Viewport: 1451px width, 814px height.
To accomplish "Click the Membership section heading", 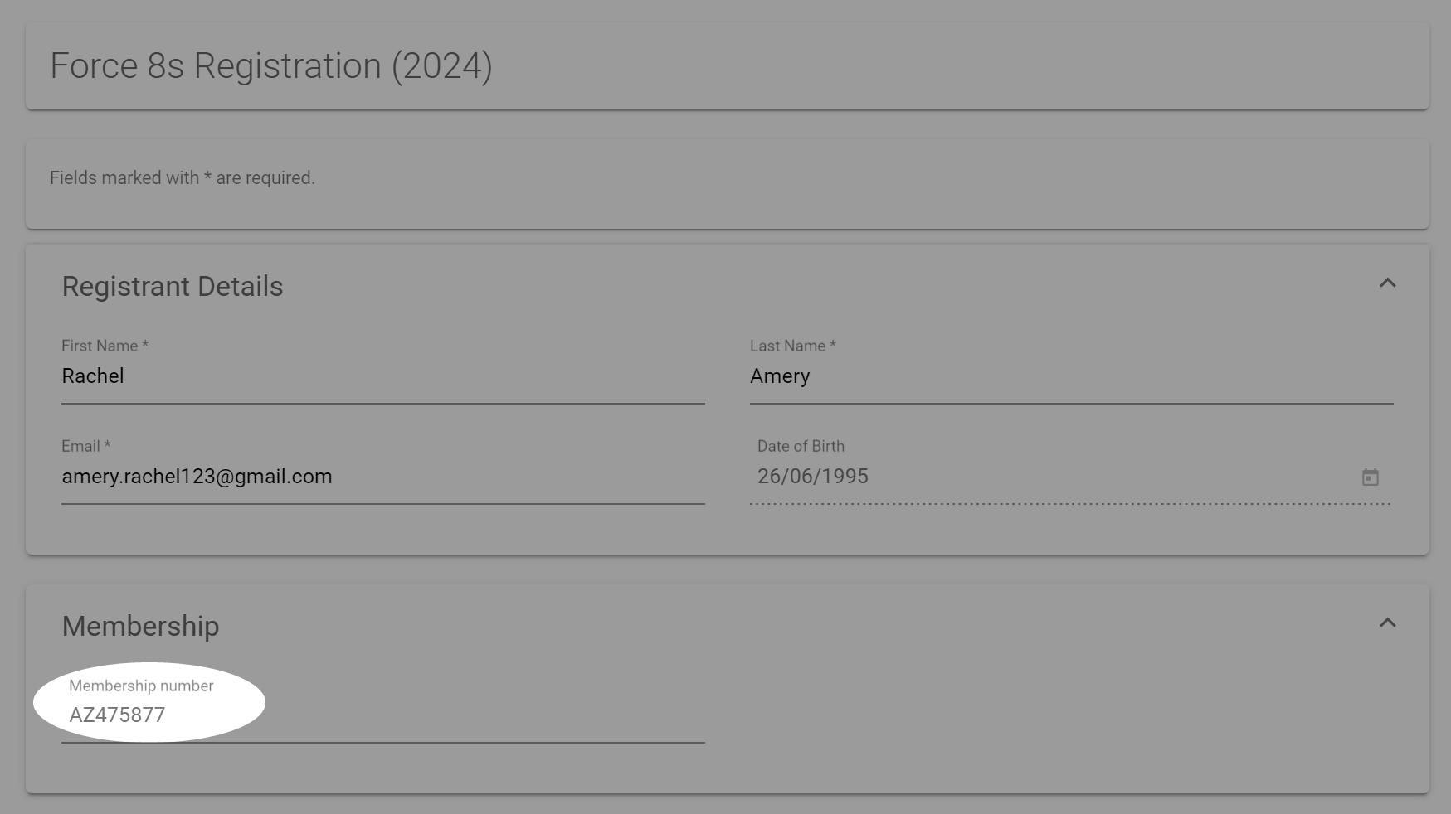I will tap(140, 626).
